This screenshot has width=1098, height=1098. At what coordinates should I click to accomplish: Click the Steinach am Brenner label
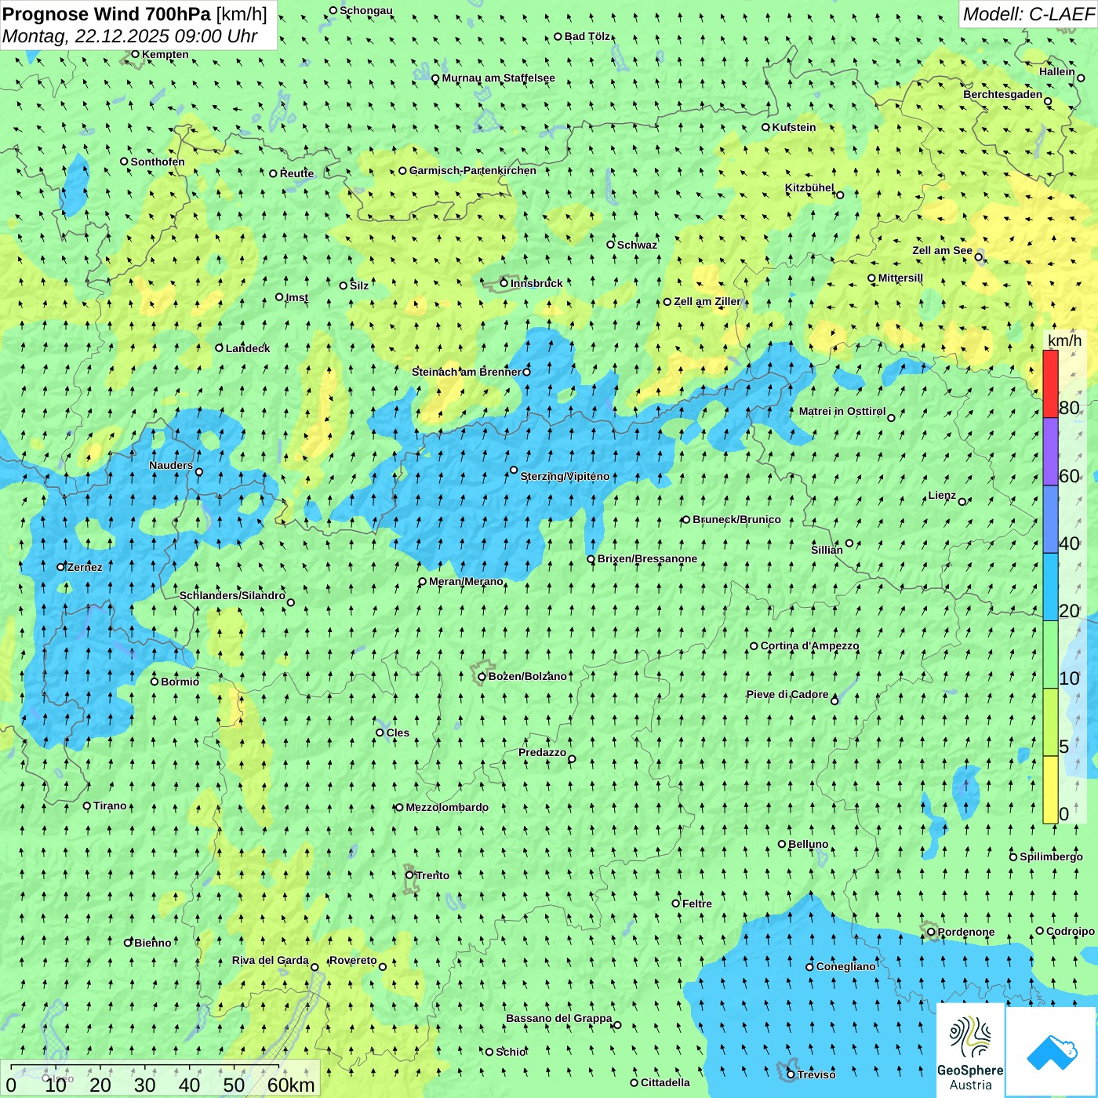(466, 372)
